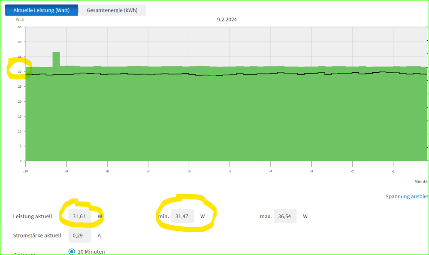Click the Minuten axis caption

(421, 182)
